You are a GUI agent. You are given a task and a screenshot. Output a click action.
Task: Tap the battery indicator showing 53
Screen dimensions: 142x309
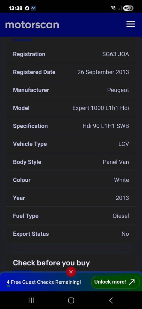[x=128, y=8]
